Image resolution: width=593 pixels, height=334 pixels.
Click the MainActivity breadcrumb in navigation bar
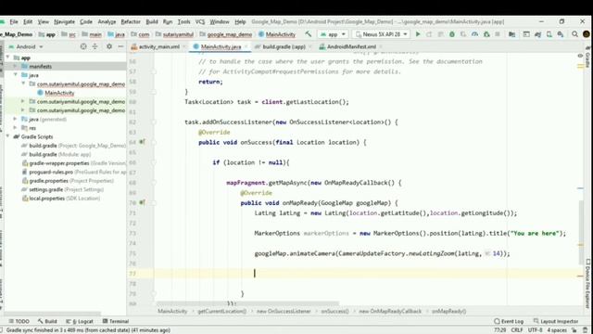(277, 34)
